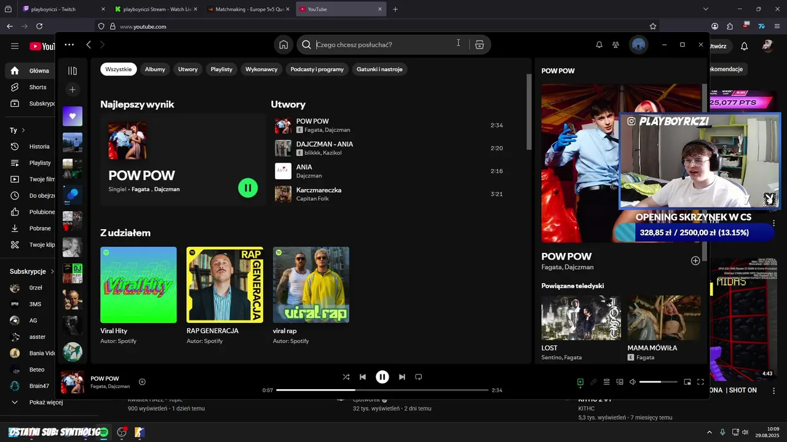Click the Fagata artist link under top result
The width and height of the screenshot is (787, 442).
(140, 189)
